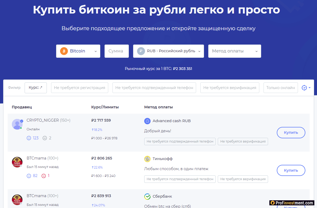
Task: Click the red sad face with 1 review
Action: click(44, 176)
